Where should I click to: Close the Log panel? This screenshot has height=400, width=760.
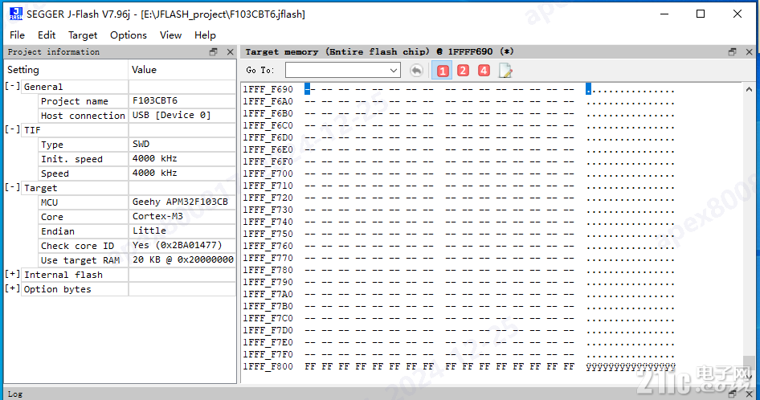[x=750, y=394]
